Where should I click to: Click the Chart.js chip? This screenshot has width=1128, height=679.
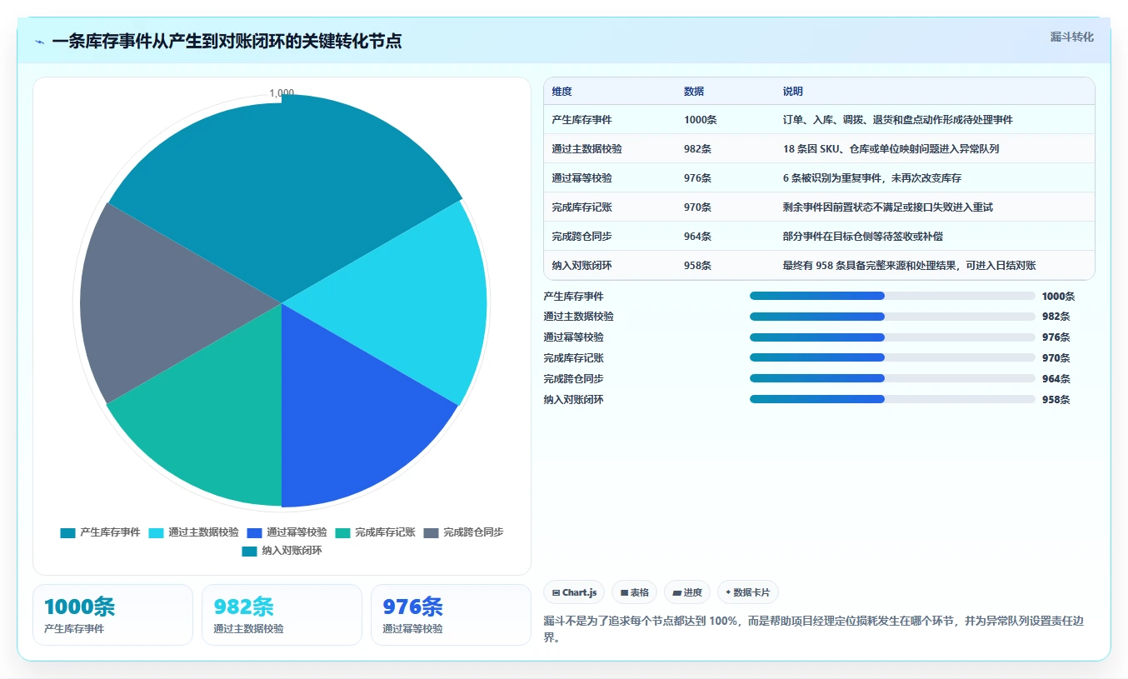tap(574, 592)
